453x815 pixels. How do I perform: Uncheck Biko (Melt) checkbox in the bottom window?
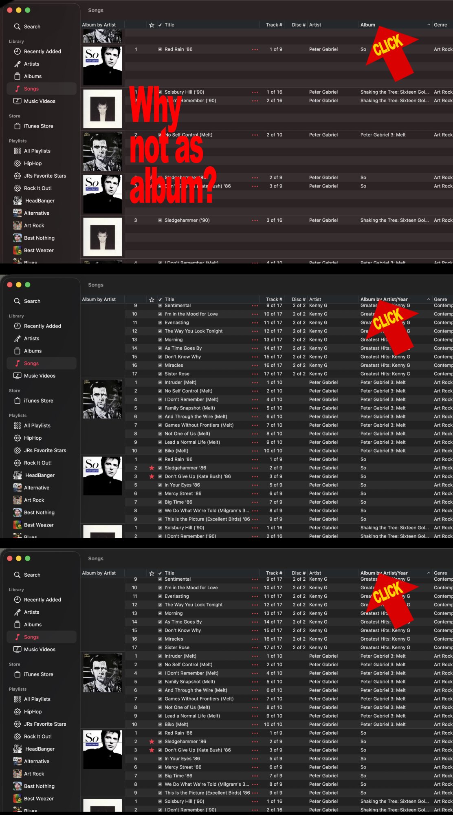coord(160,725)
